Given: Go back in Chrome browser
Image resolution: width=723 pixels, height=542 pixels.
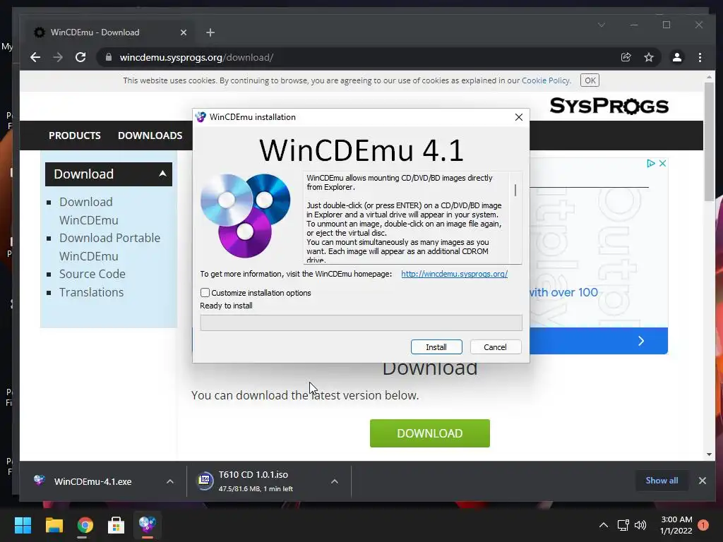Looking at the screenshot, I should click(35, 57).
